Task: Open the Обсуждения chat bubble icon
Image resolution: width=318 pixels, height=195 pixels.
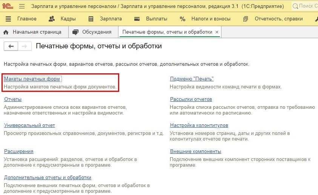Action: 75,32
